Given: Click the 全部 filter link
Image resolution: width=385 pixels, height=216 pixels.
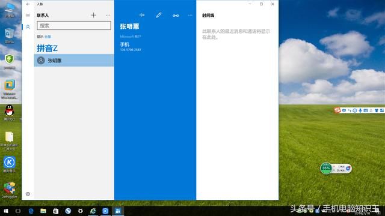Looking at the screenshot, I should point(48,37).
